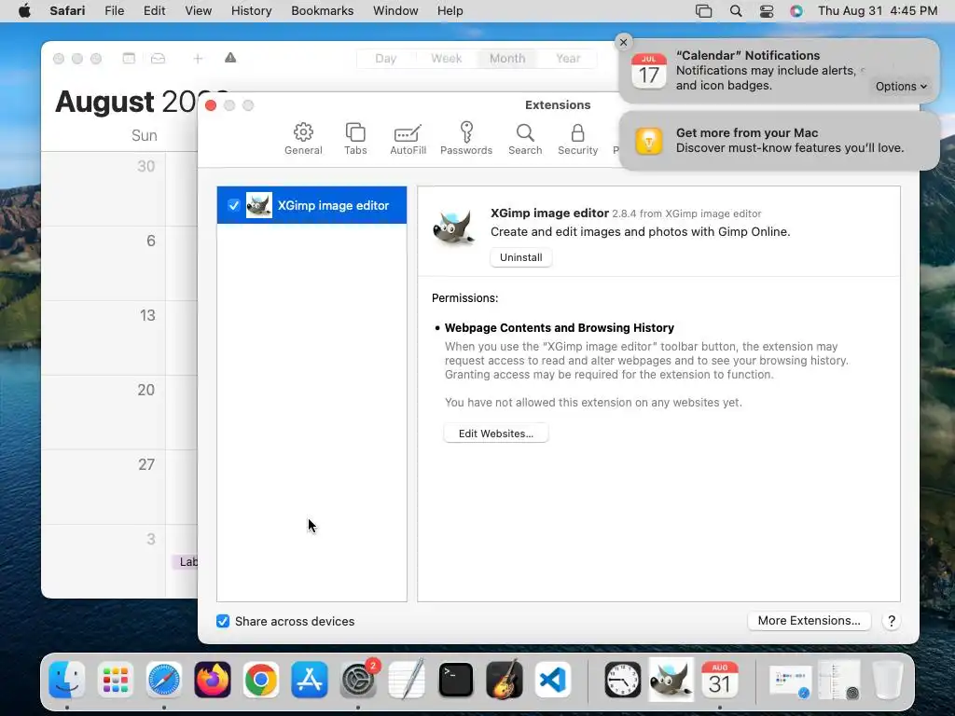Launch Firefox from the Dock
This screenshot has width=955, height=716.
coord(213,680)
